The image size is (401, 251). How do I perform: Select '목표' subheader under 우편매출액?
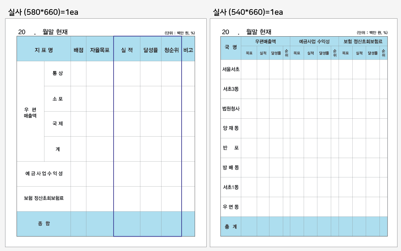[x=249, y=53]
